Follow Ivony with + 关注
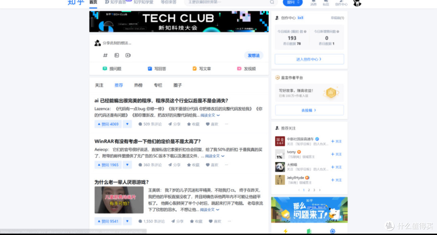Viewport: 437px width, 235px height. click(x=336, y=154)
